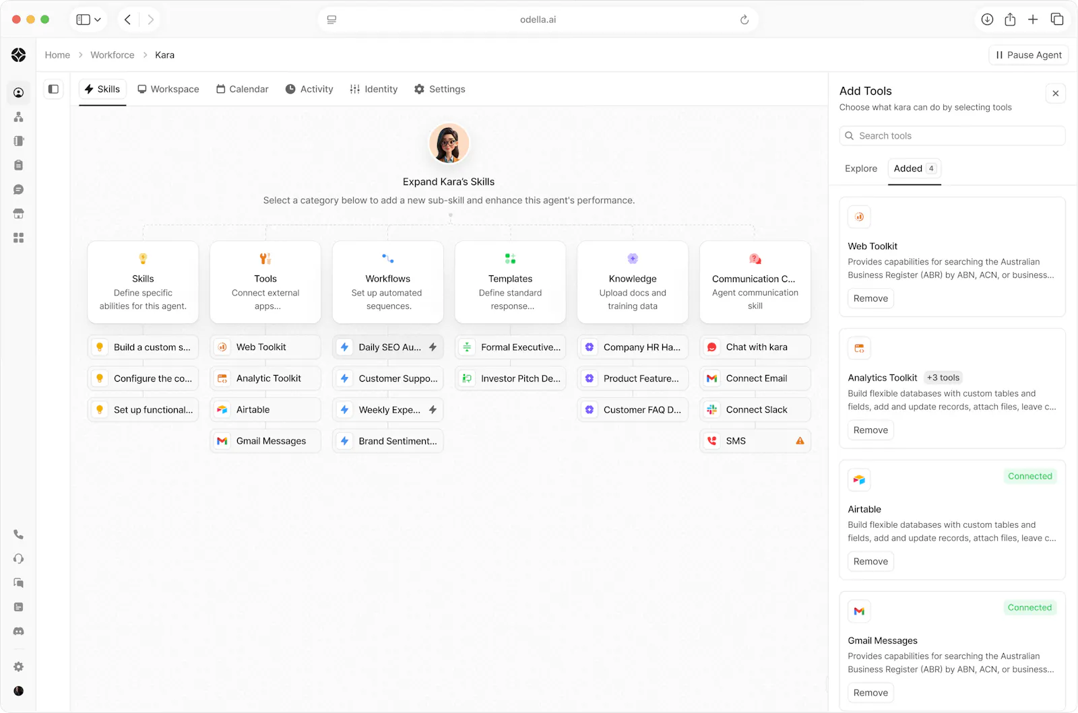The width and height of the screenshot is (1078, 713).
Task: Open the agents profile icon in left sidebar
Action: click(18, 93)
